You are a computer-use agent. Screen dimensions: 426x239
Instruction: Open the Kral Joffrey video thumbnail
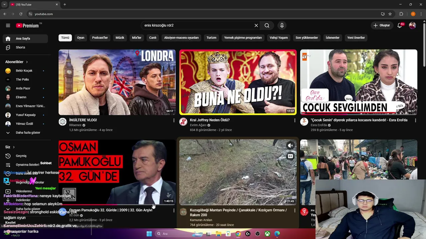click(238, 82)
